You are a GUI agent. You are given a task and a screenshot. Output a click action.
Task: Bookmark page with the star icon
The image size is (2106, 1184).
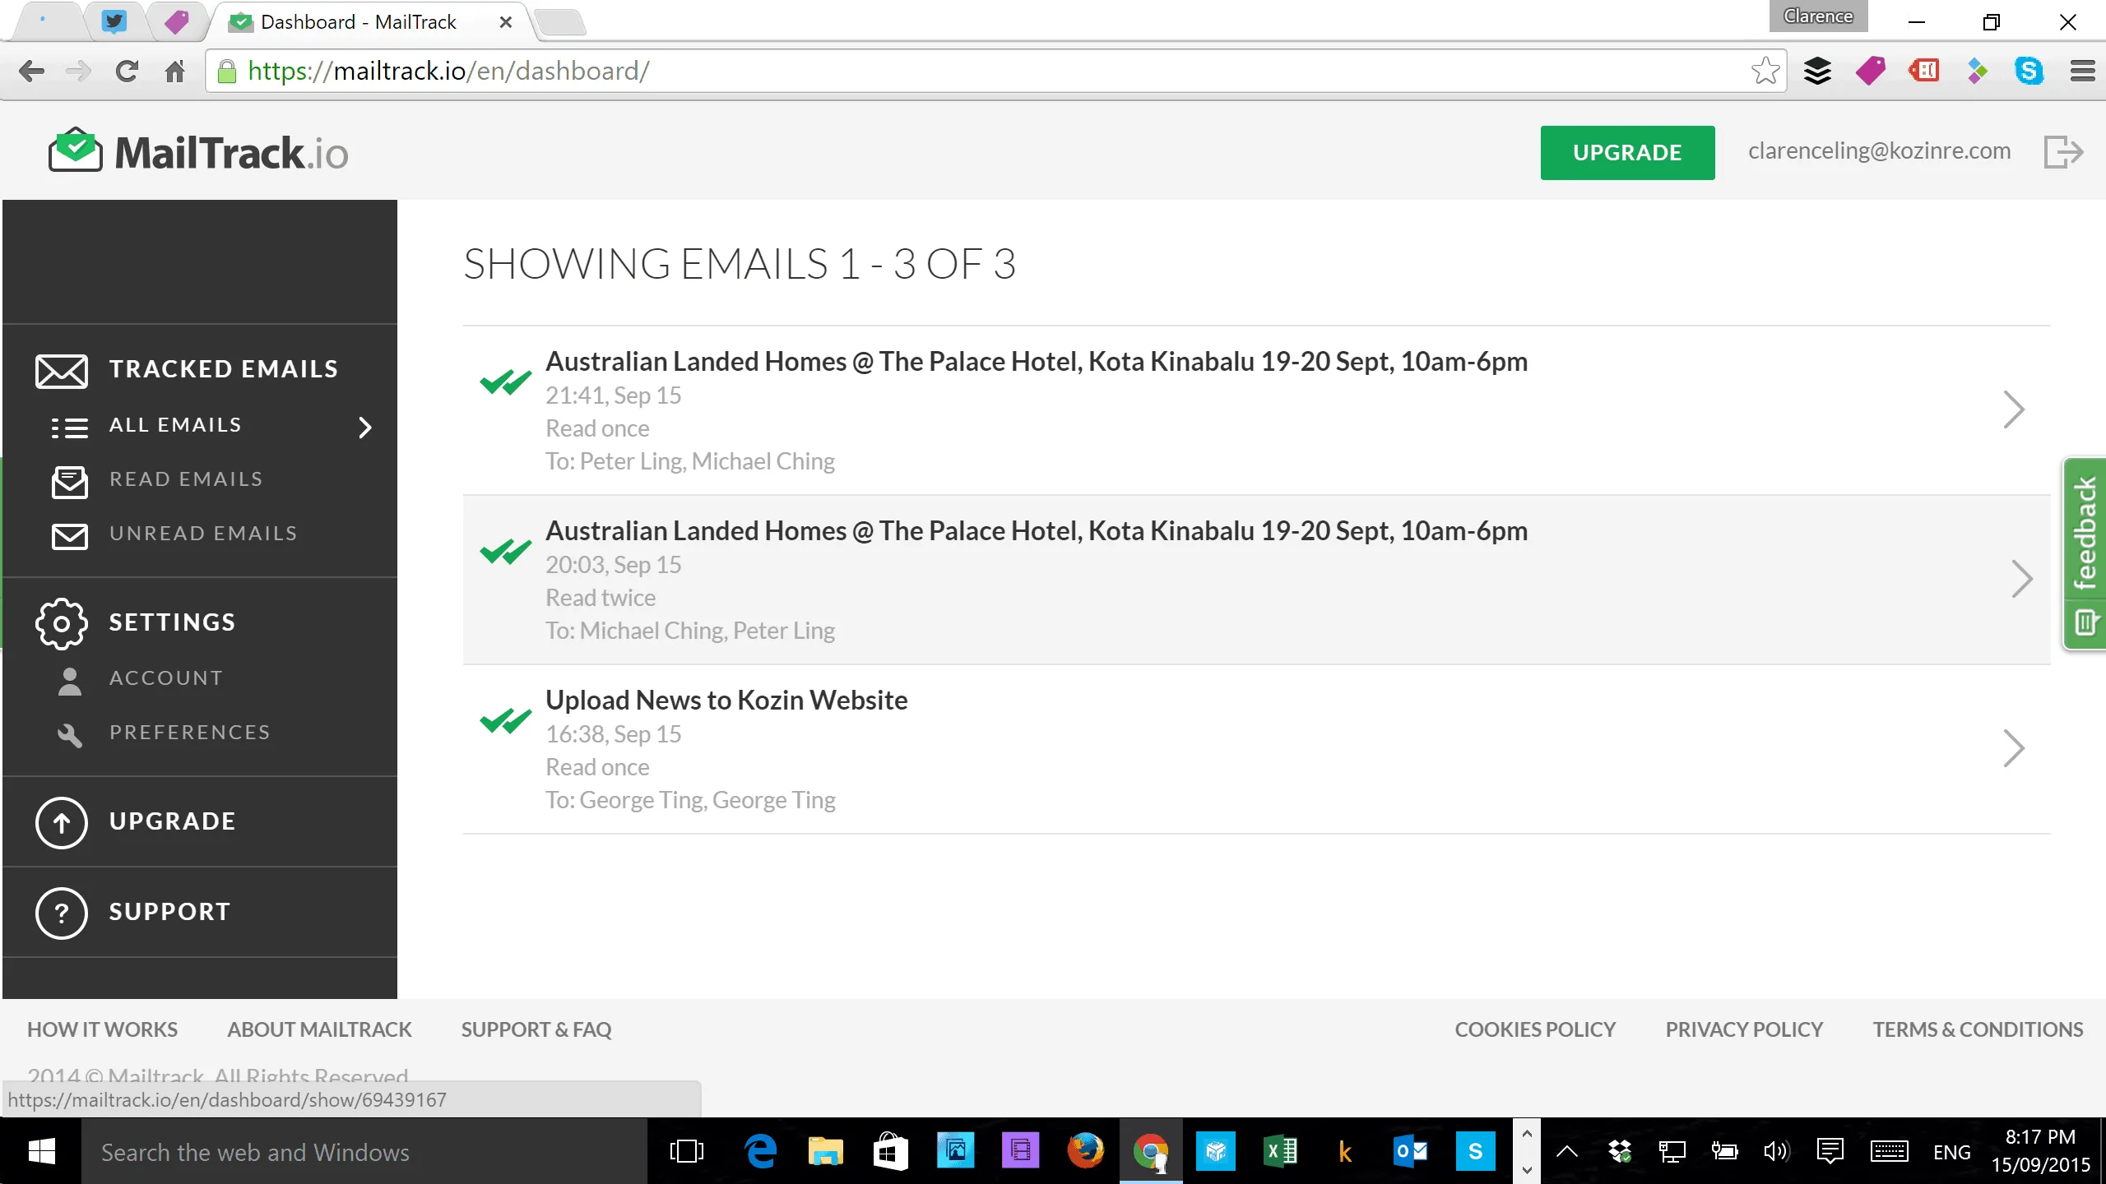tap(1765, 72)
